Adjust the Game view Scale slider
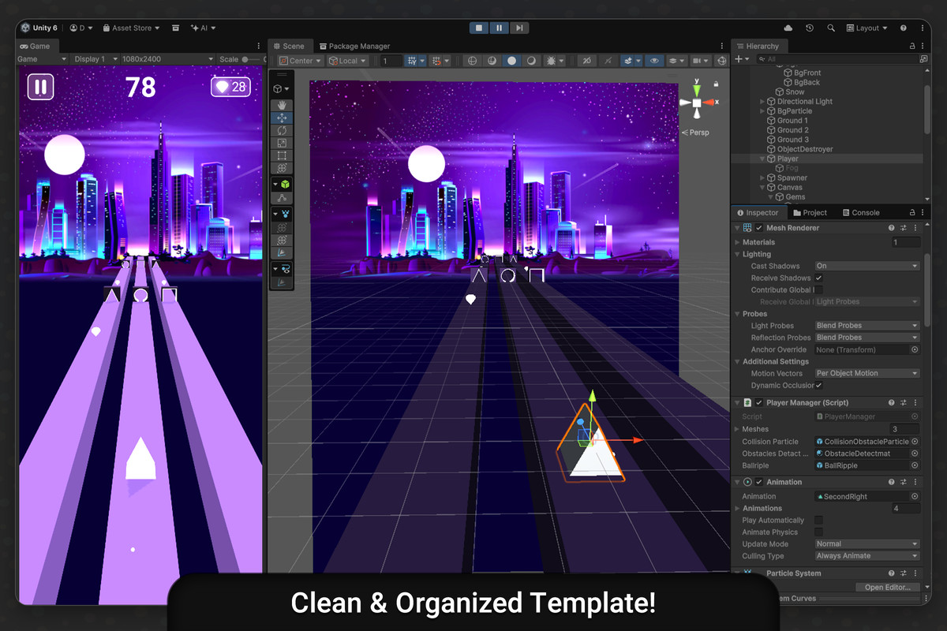Image resolution: width=947 pixels, height=631 pixels. 252,59
